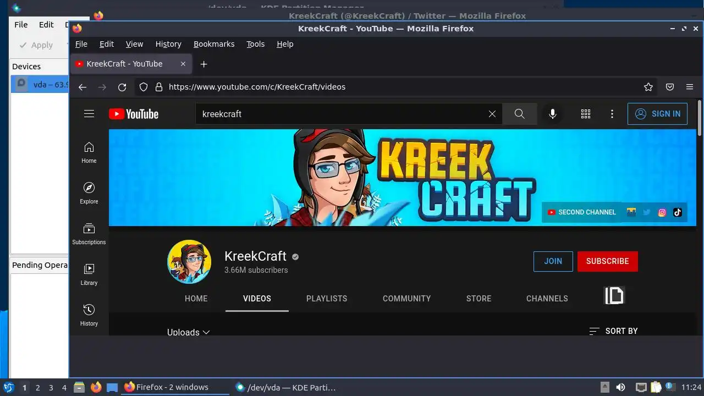
Task: Click the JOIN button
Action: (x=553, y=261)
